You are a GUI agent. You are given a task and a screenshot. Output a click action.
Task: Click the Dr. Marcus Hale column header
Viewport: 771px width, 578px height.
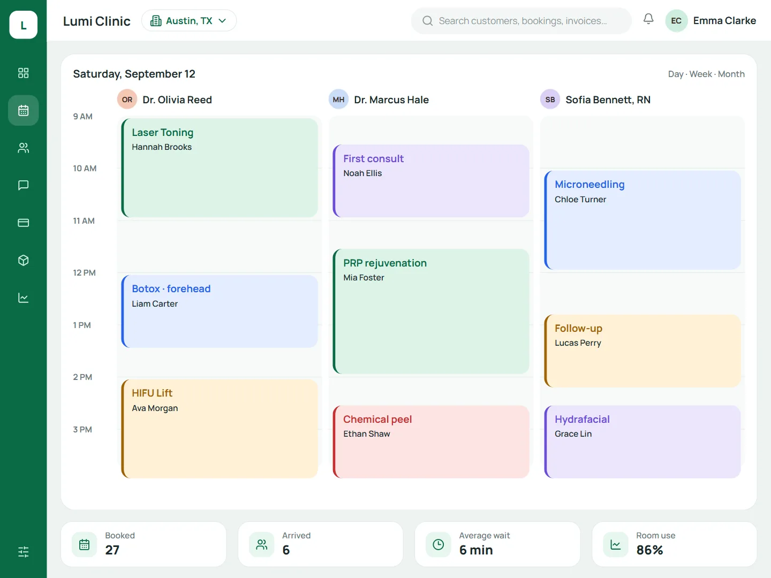[x=391, y=100]
